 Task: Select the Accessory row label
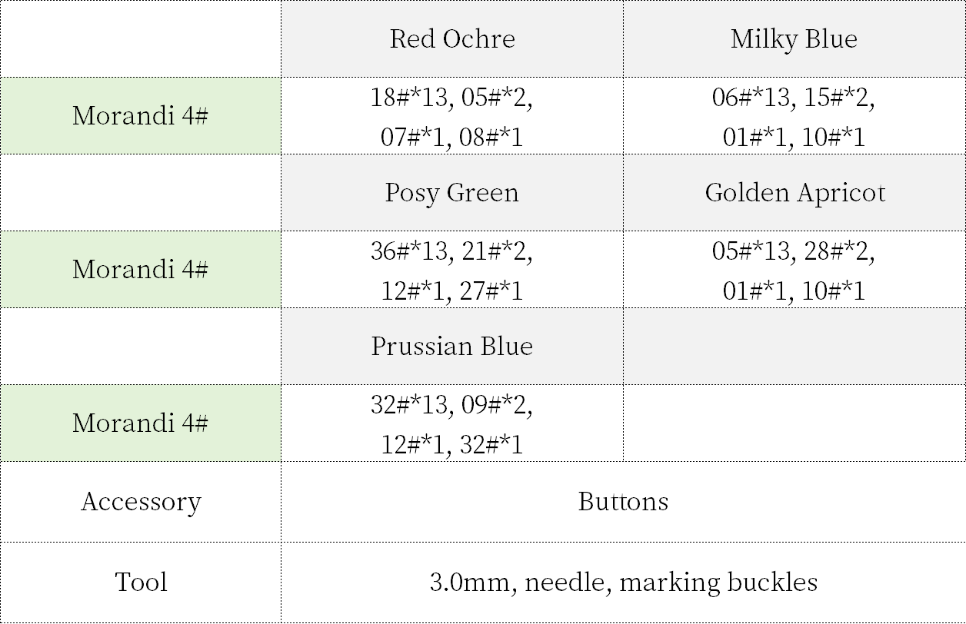click(140, 502)
